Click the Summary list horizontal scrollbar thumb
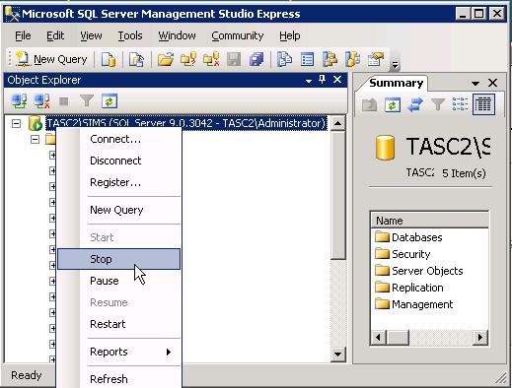512x388 pixels. (x=398, y=338)
